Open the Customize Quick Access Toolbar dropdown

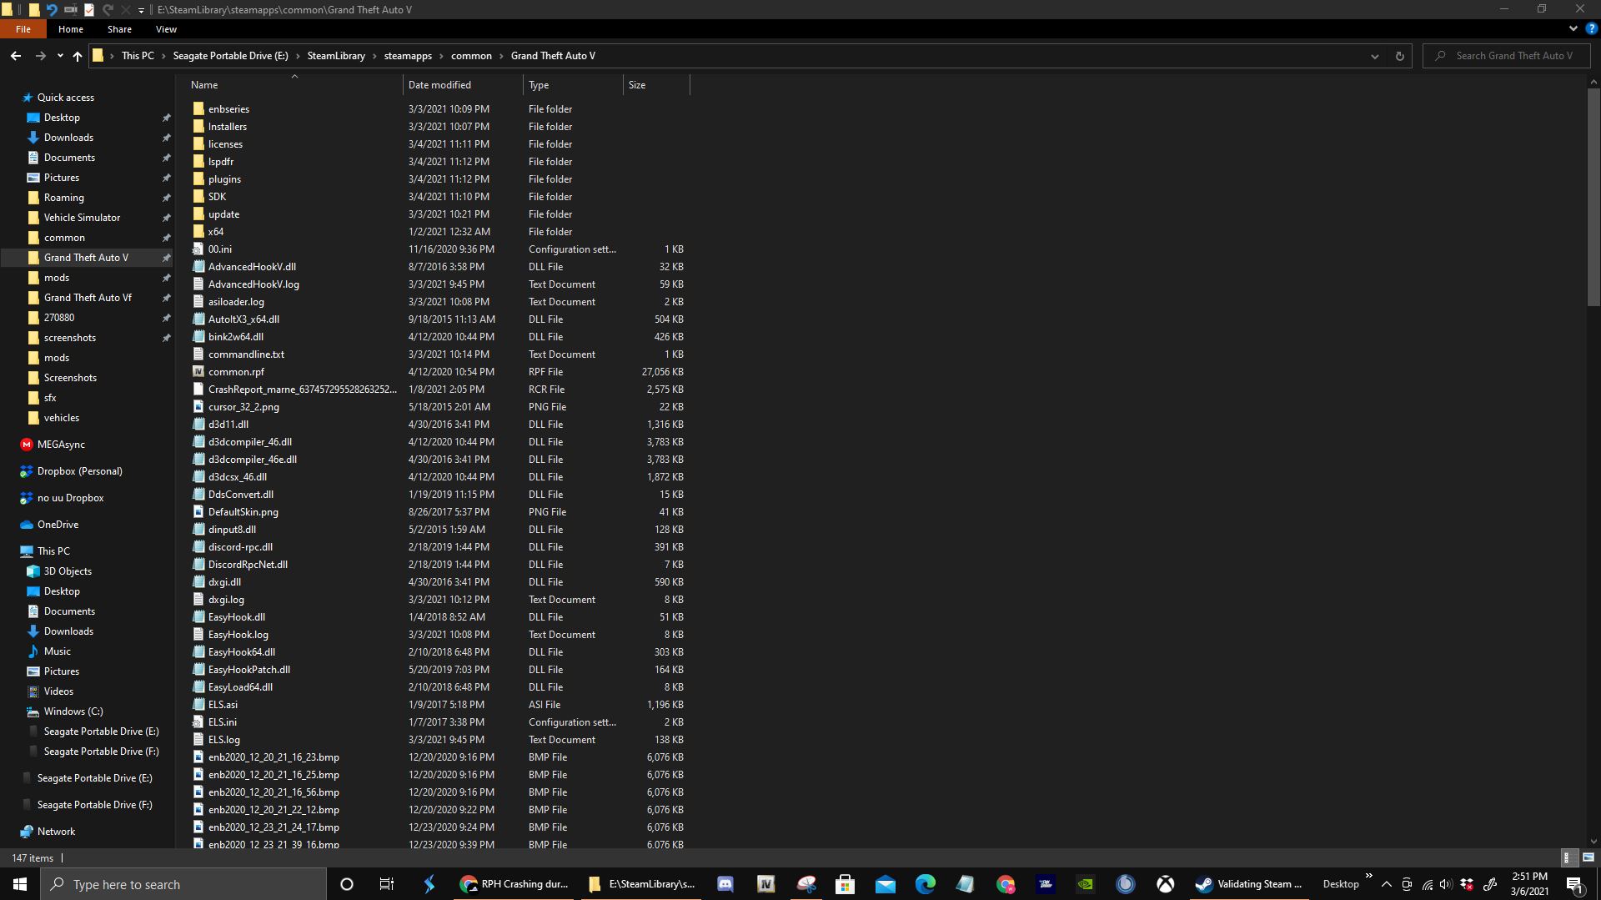tap(141, 10)
